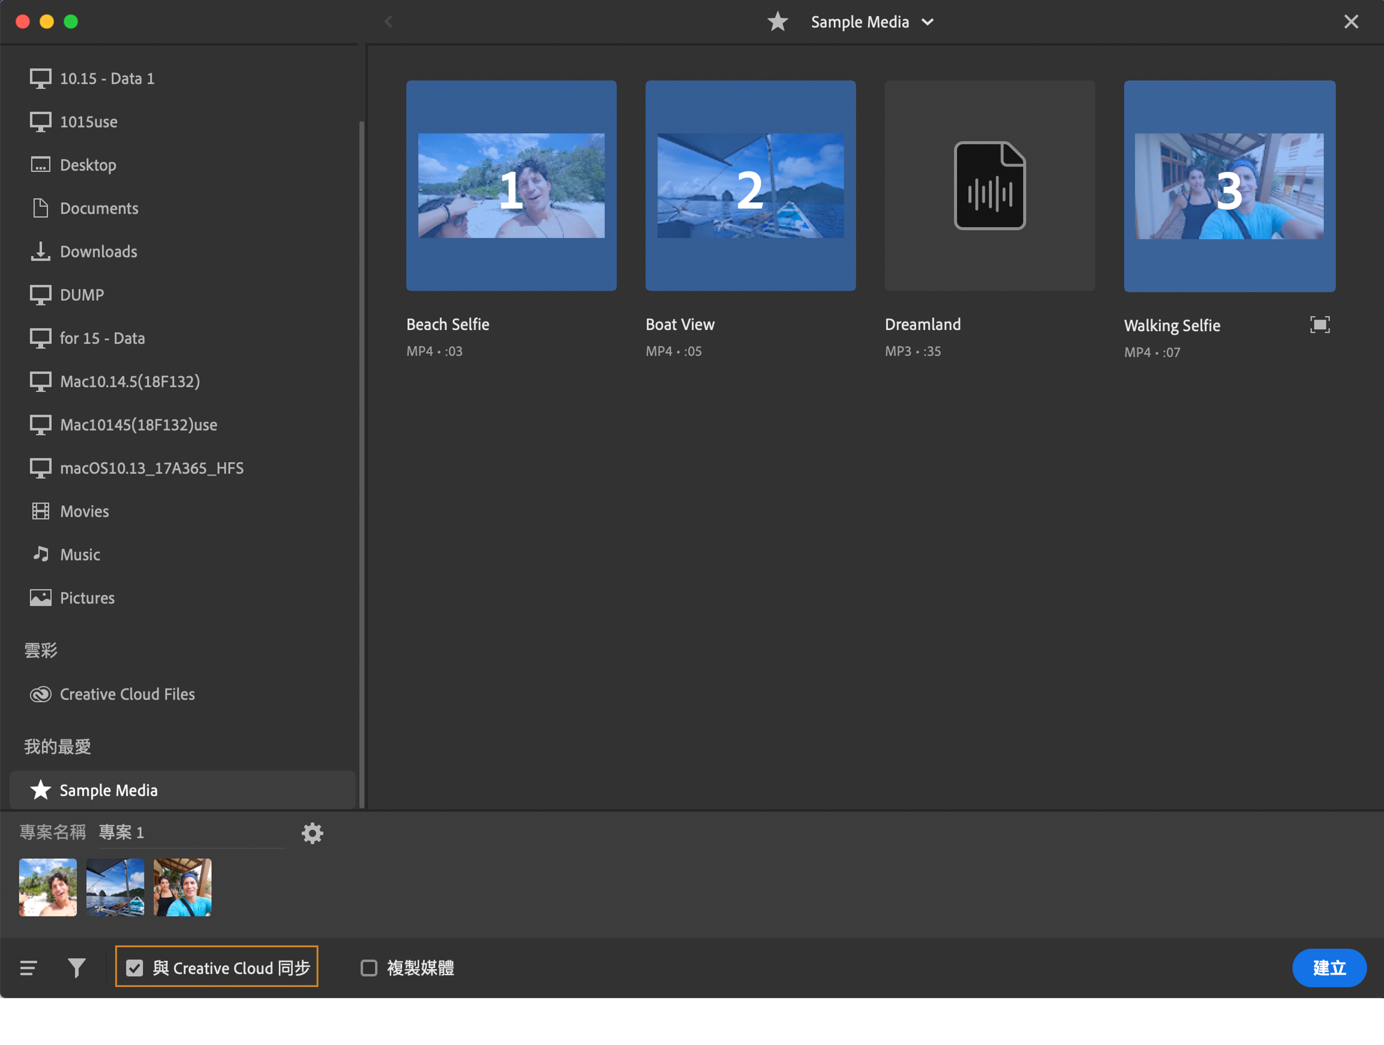Click the Boat View thumbnail in project tray
The width and height of the screenshot is (1384, 1045).
[x=115, y=887]
